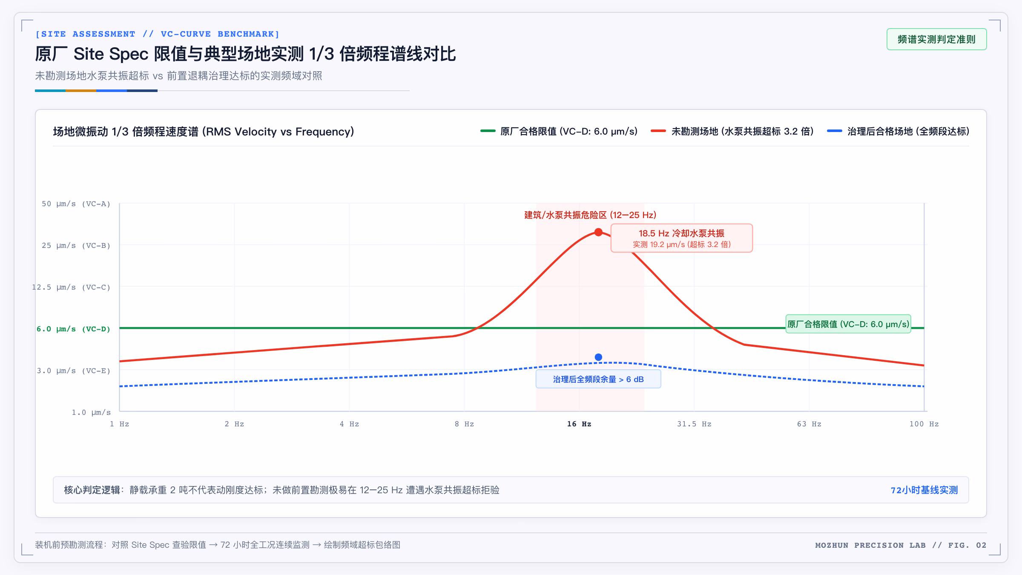Screen dimensions: 1022x575
Task: Click the blue data point marker
Action: (x=598, y=357)
